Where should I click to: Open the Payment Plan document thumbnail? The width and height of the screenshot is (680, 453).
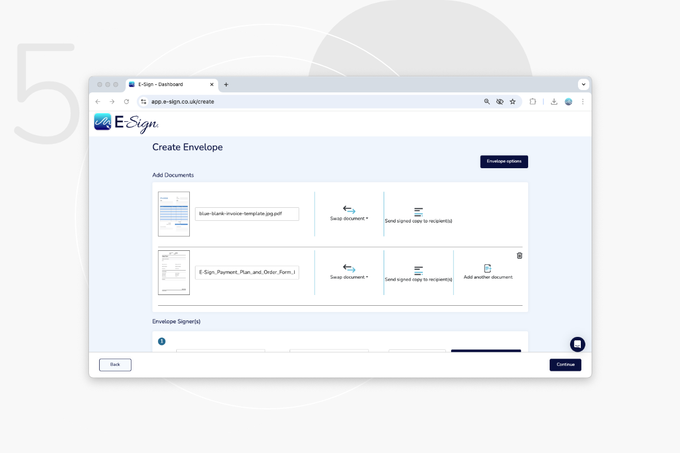coord(174,273)
